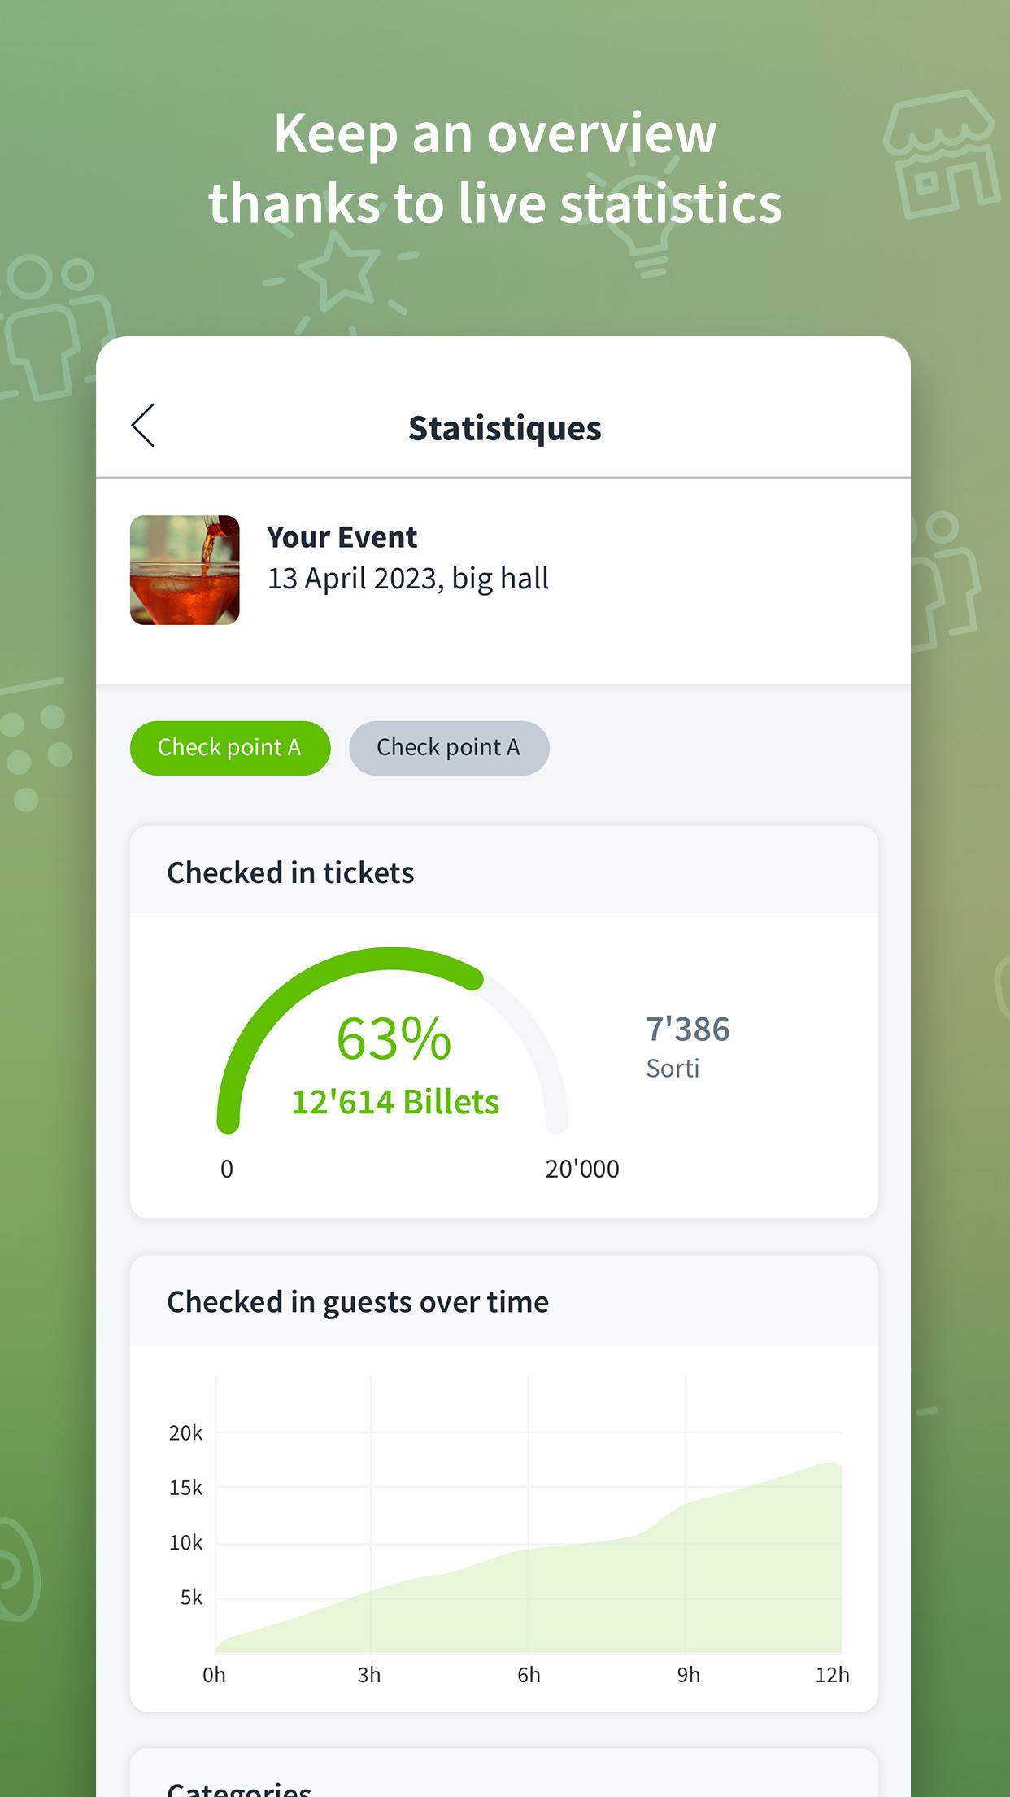Click the Checked in tickets header

coord(290,872)
